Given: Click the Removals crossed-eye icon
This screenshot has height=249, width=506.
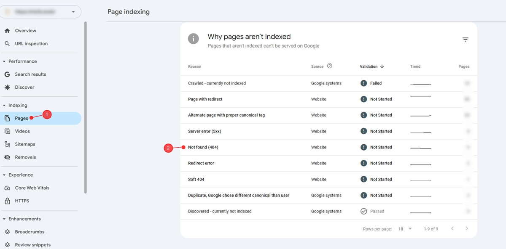Looking at the screenshot, I should click(x=7, y=157).
